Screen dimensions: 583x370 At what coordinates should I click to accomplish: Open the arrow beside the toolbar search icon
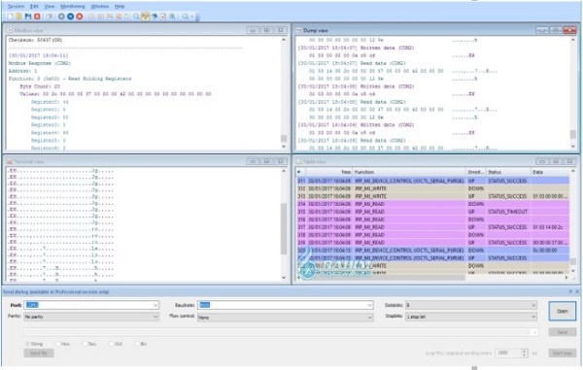[x=191, y=17]
